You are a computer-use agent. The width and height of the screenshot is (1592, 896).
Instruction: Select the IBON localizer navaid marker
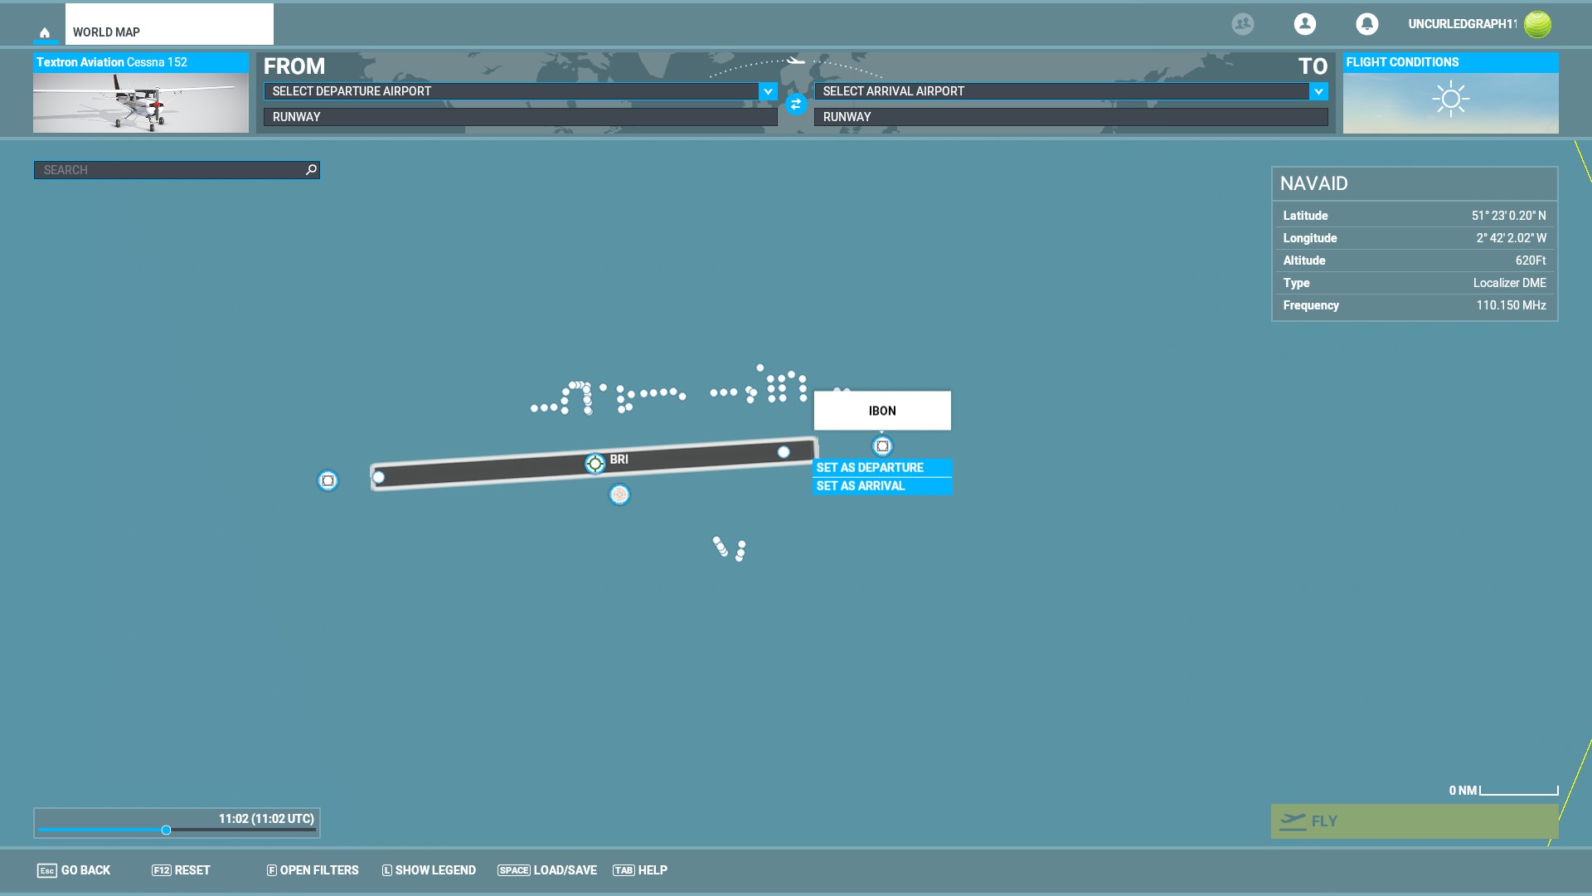(882, 446)
